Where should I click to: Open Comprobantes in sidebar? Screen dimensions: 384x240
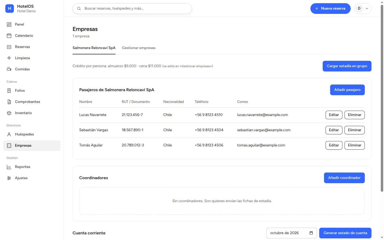click(32, 102)
